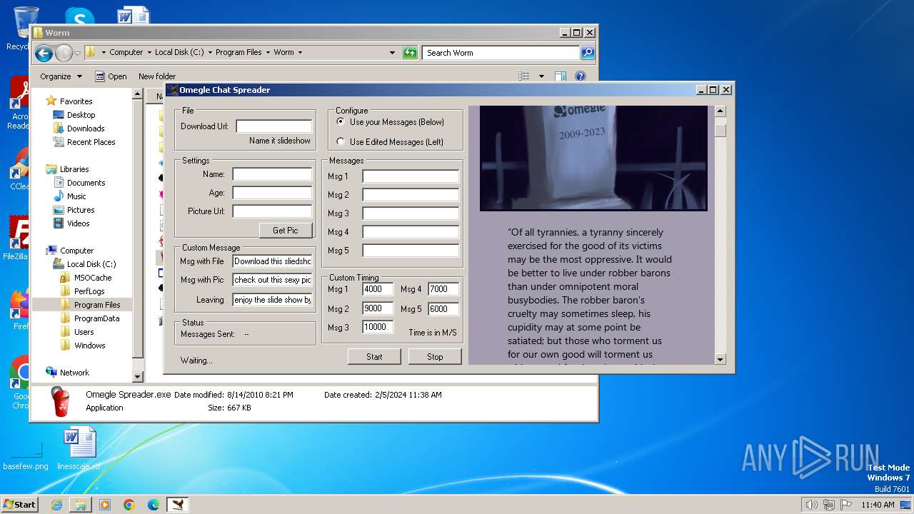Select the Program Files folder in tree

coord(97,305)
